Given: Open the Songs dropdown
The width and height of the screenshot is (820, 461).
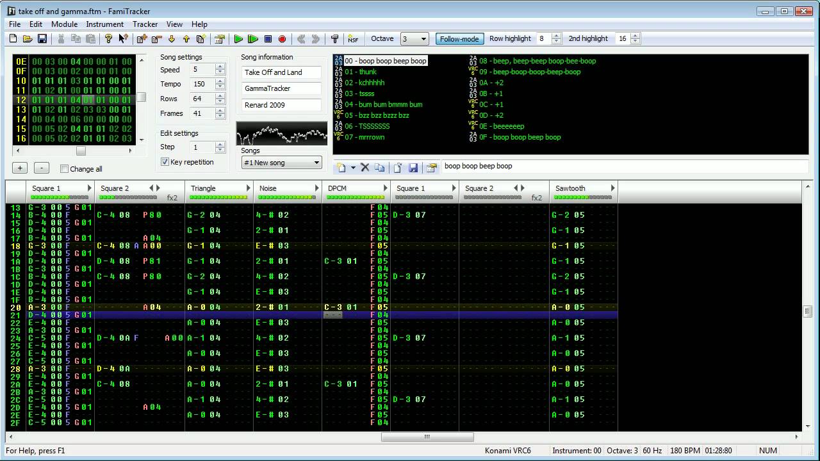Looking at the screenshot, I should click(281, 163).
